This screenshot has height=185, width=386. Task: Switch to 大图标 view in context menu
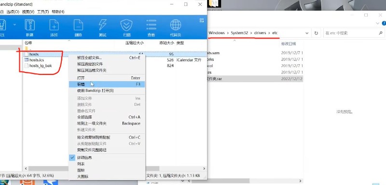point(107,176)
